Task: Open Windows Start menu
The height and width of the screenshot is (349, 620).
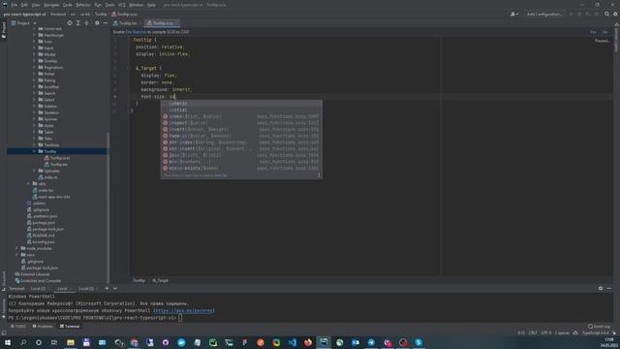Action: (8, 342)
